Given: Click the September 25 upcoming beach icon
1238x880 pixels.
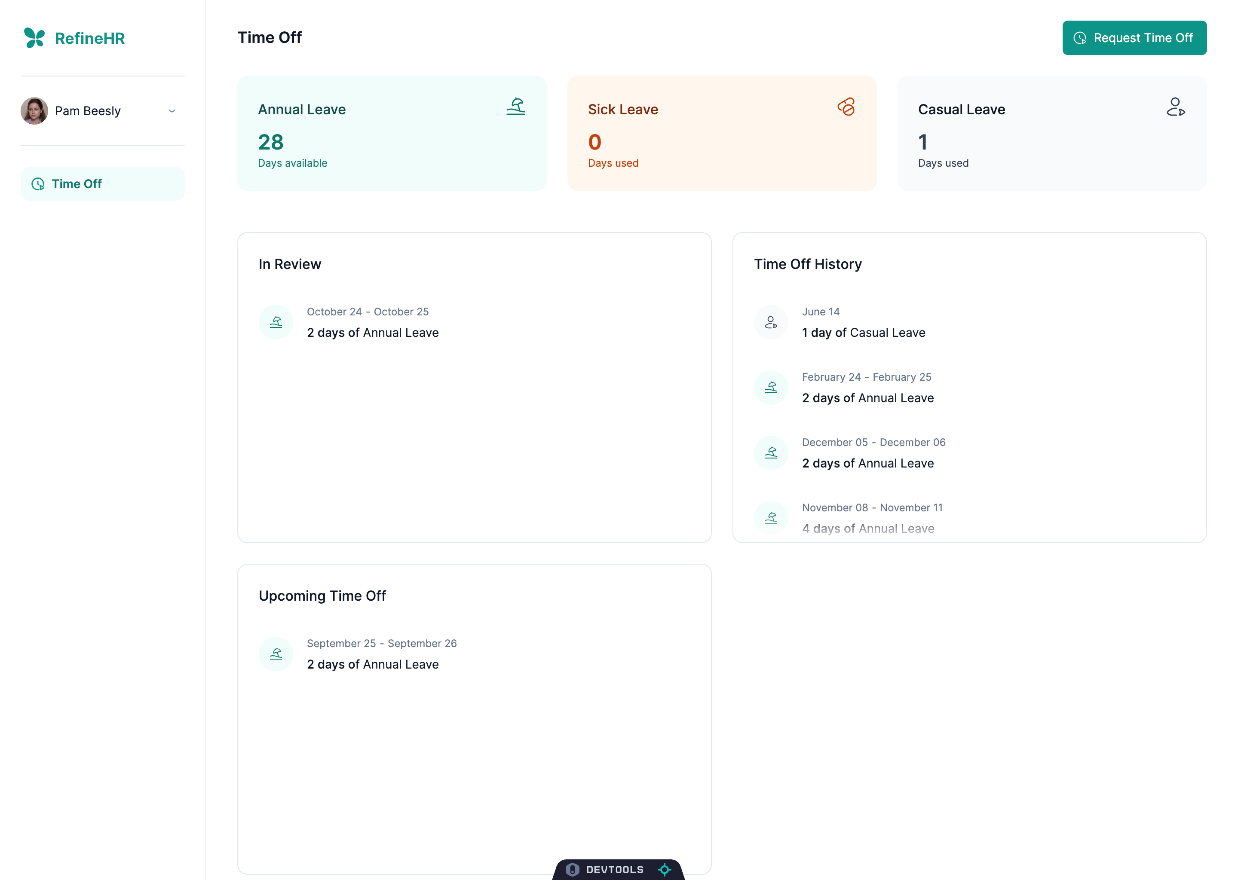Looking at the screenshot, I should tap(276, 654).
